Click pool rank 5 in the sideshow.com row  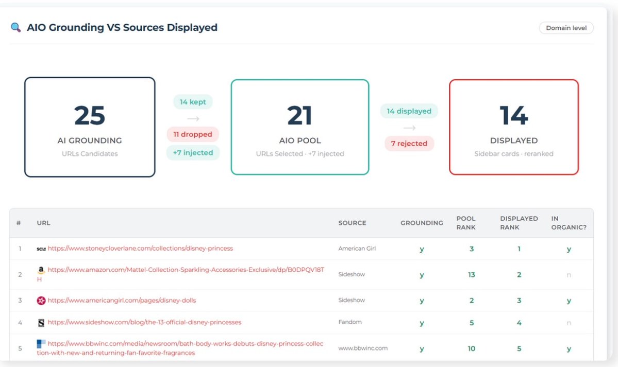[472, 323]
